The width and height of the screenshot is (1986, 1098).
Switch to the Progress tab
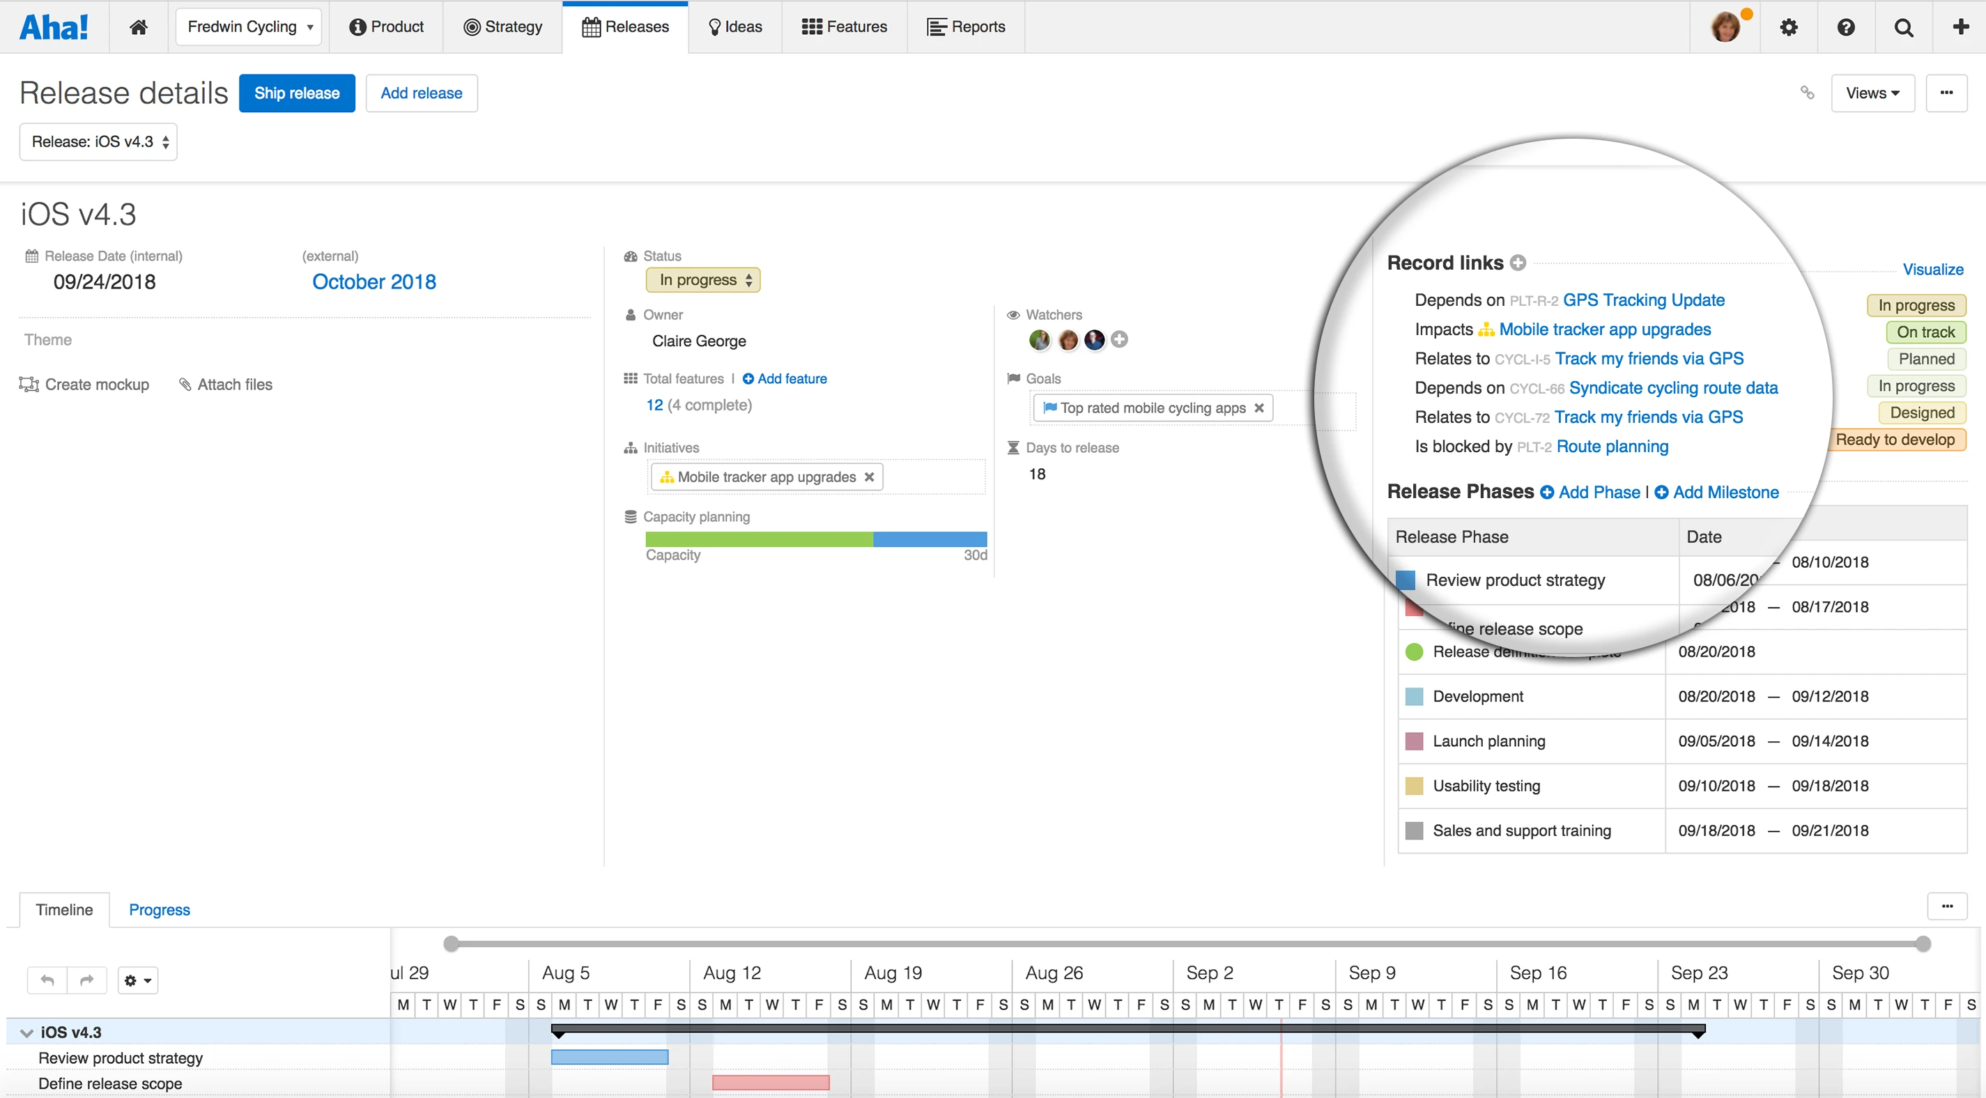tap(159, 910)
